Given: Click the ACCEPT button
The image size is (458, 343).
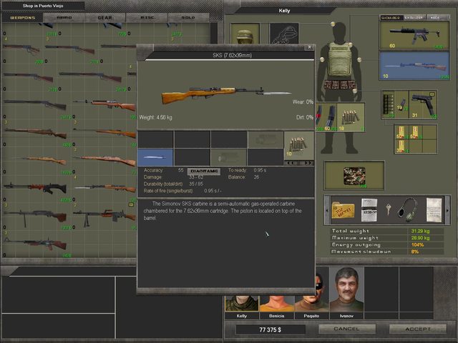Looking at the screenshot, I should (x=418, y=329).
